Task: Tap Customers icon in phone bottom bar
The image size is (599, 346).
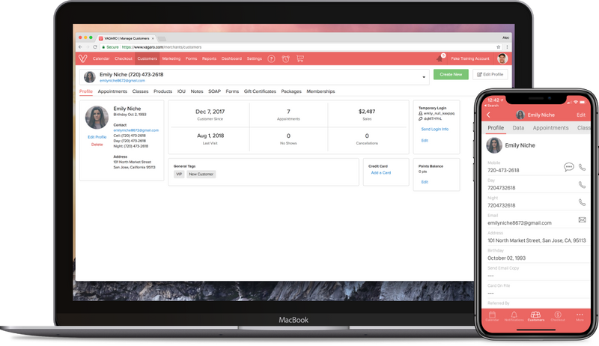Action: [535, 316]
